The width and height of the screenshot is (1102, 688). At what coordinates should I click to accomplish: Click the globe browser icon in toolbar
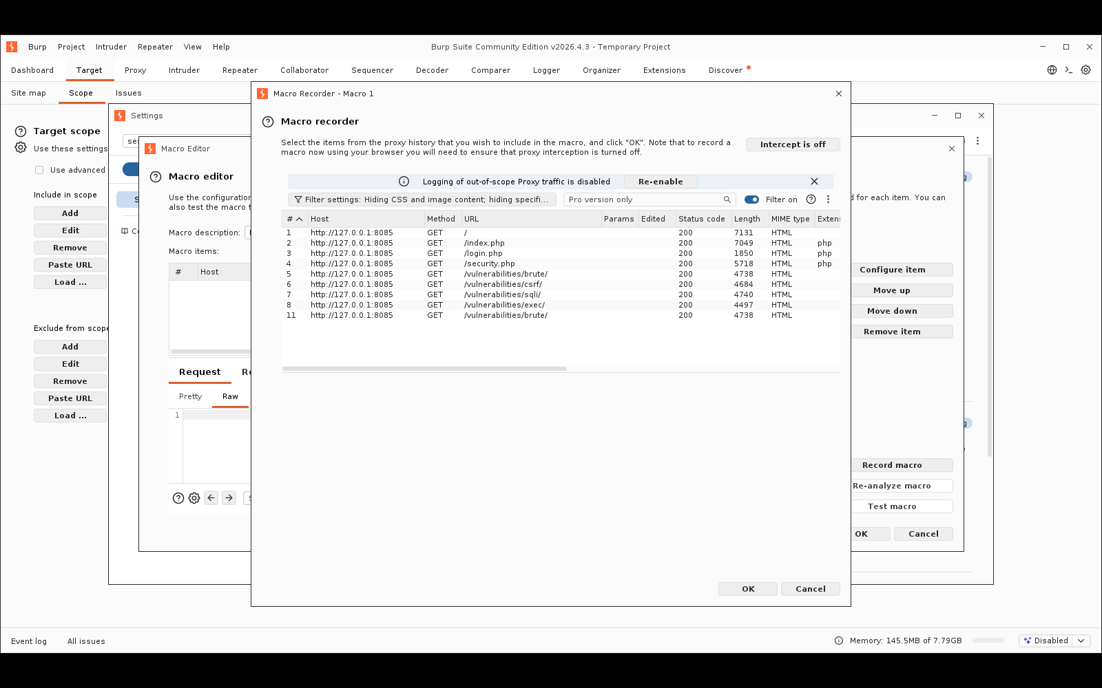(1052, 70)
